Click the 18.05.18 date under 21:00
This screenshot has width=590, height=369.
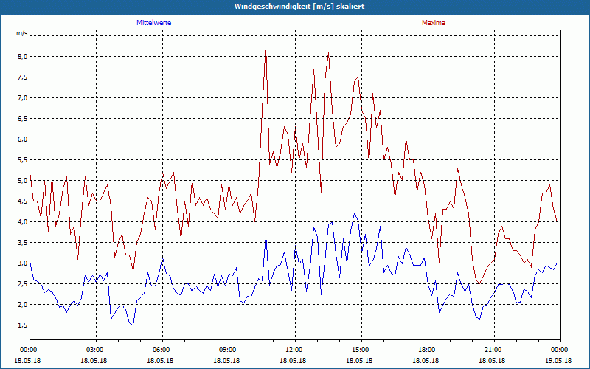(492, 360)
